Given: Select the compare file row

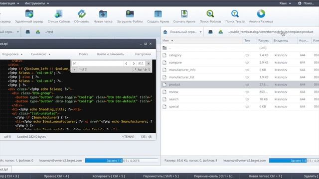Looking at the screenshot, I should [240, 63].
